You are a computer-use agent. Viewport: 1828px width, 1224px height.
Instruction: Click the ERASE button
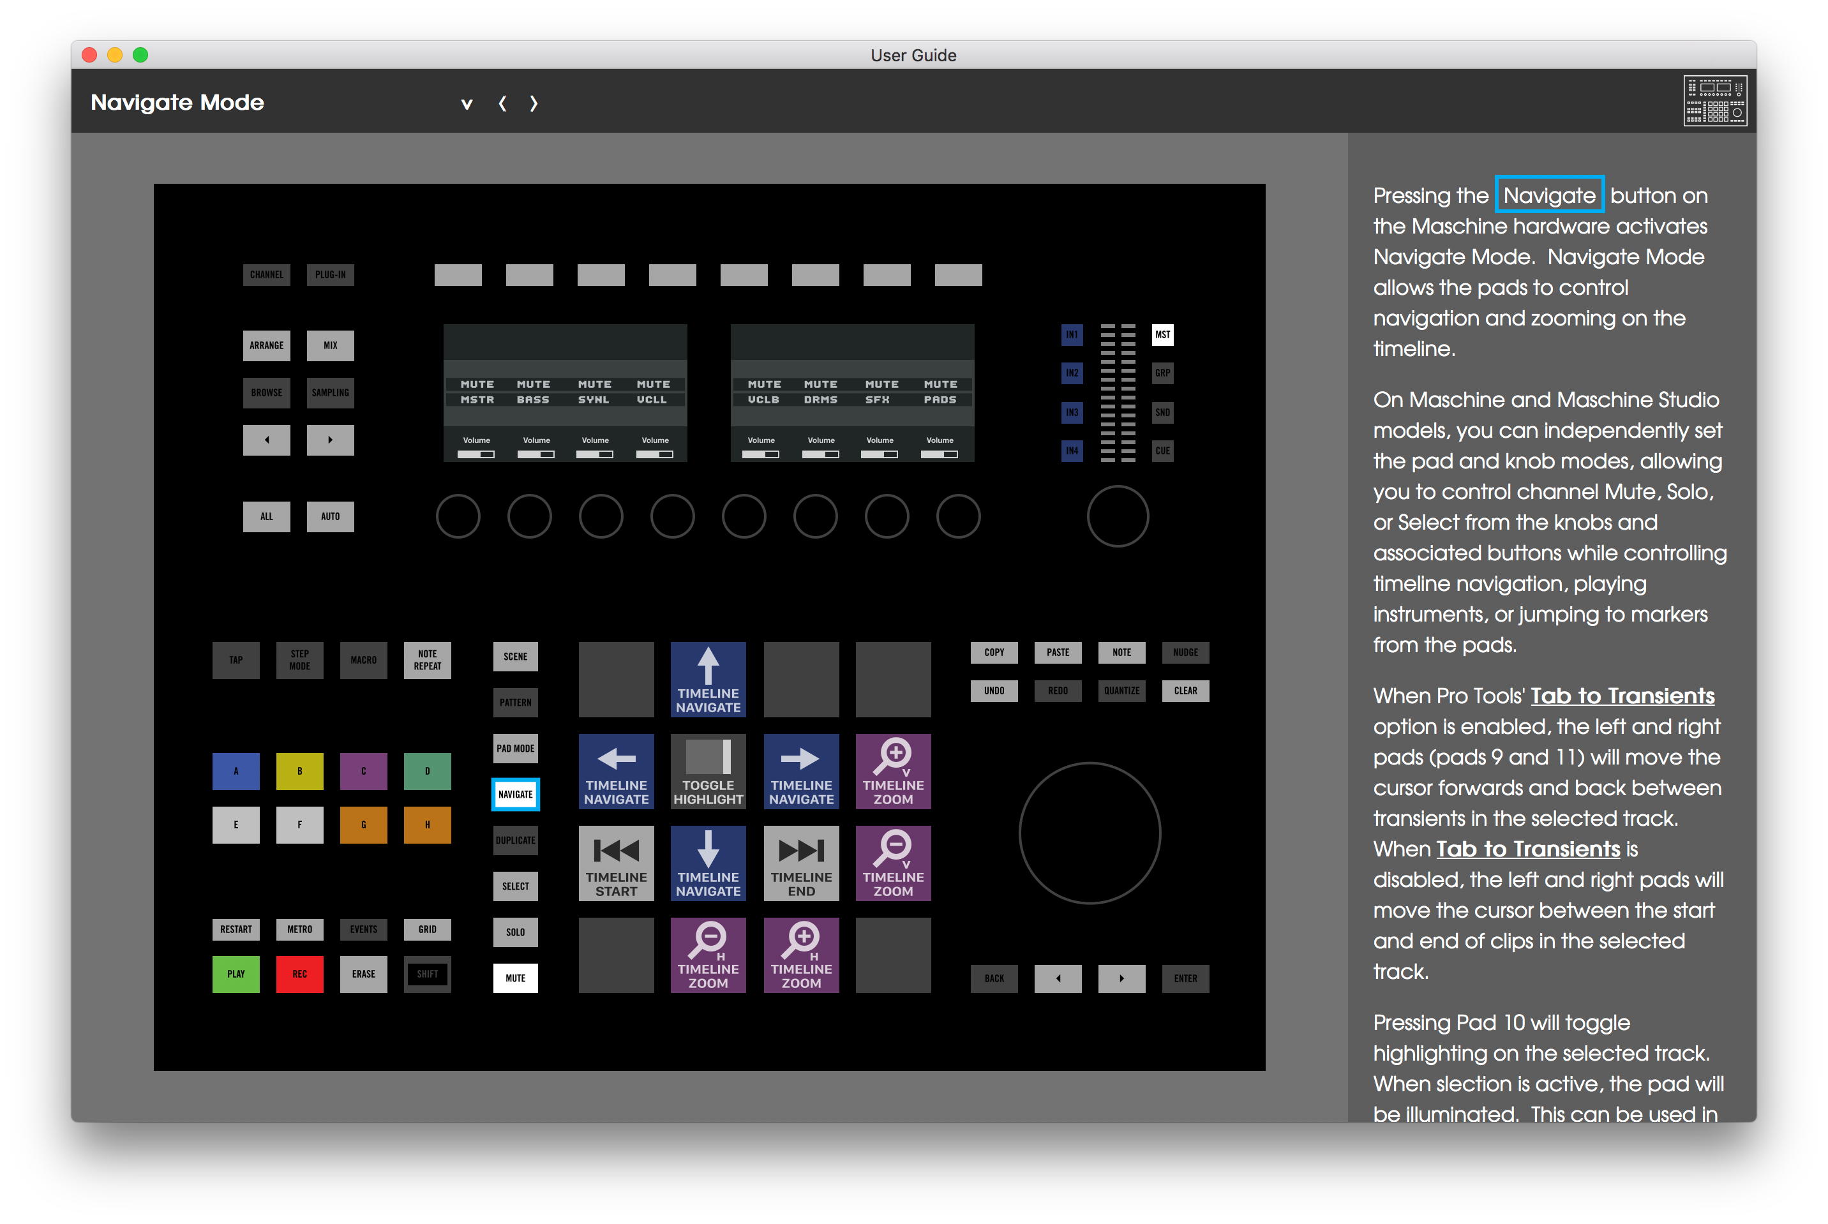pos(364,974)
